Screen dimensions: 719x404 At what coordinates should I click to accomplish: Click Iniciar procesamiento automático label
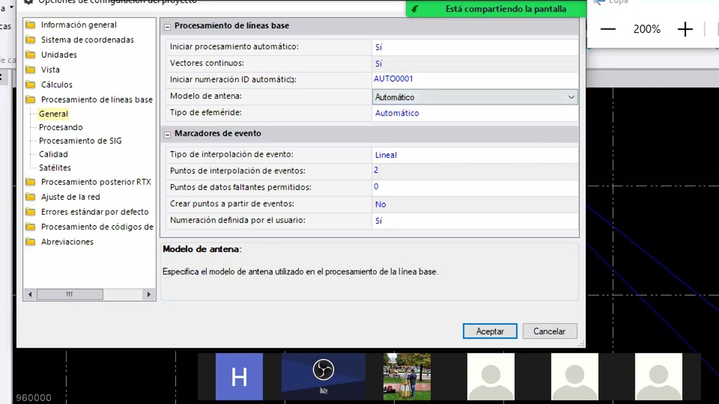pyautogui.click(x=234, y=47)
